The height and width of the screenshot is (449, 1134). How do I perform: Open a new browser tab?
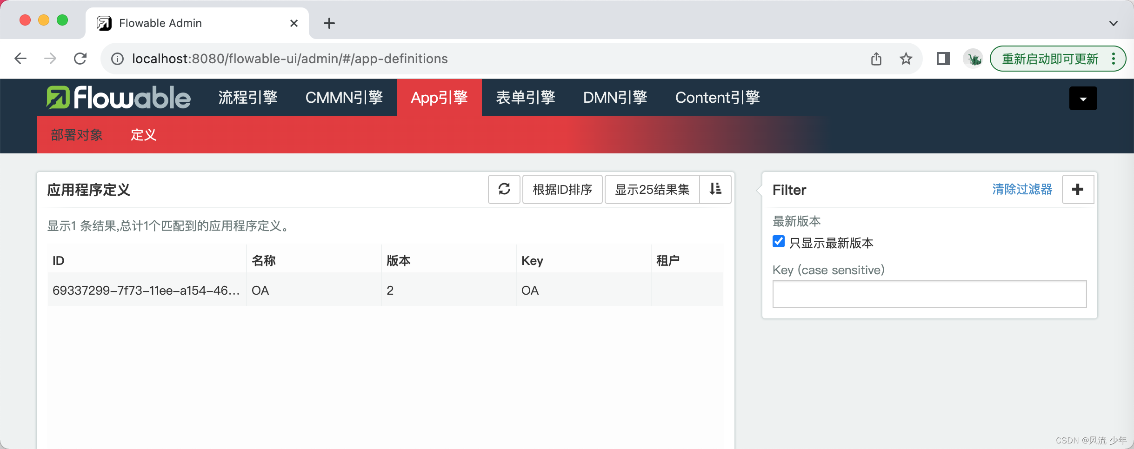coord(329,23)
